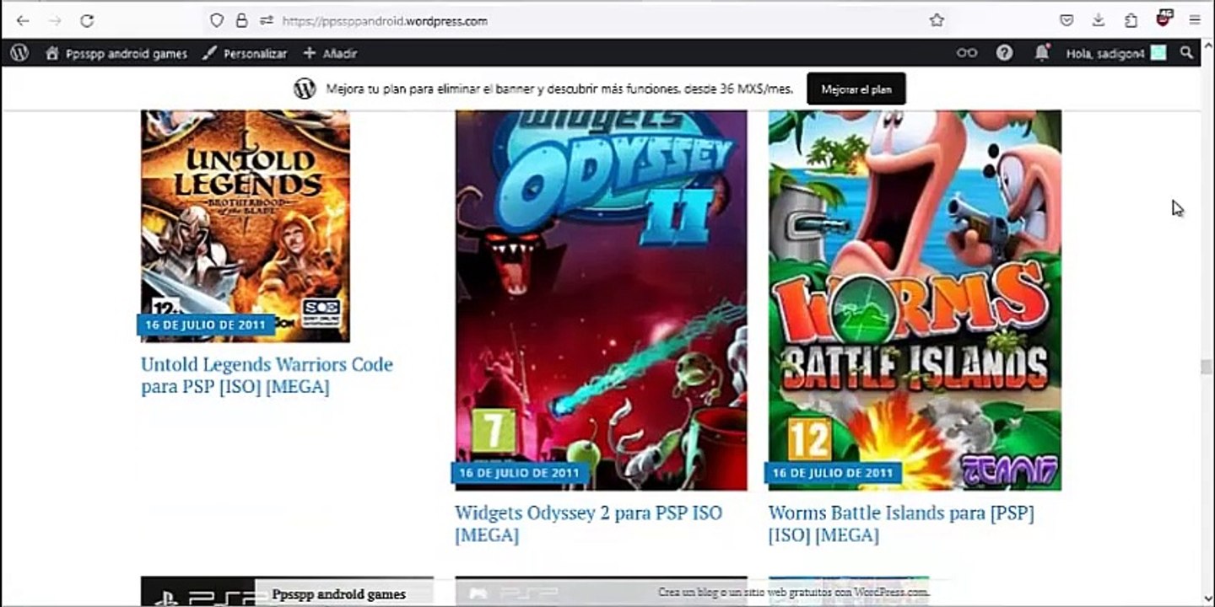Open the Hola, sadigon4 account menu
The image size is (1215, 607).
(x=1116, y=53)
